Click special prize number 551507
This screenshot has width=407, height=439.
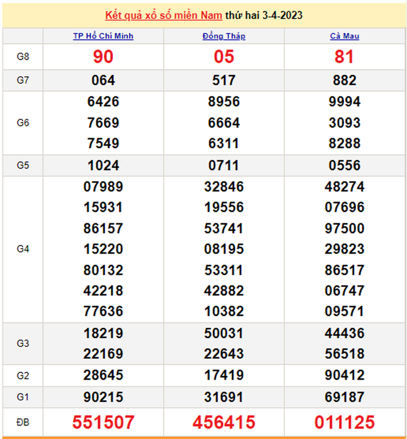(x=103, y=422)
